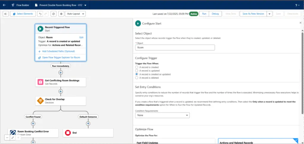Viewport: 304px width, 144px height.
Task: Open the Auto-Layout dropdown
Action: pyautogui.click(x=75, y=14)
